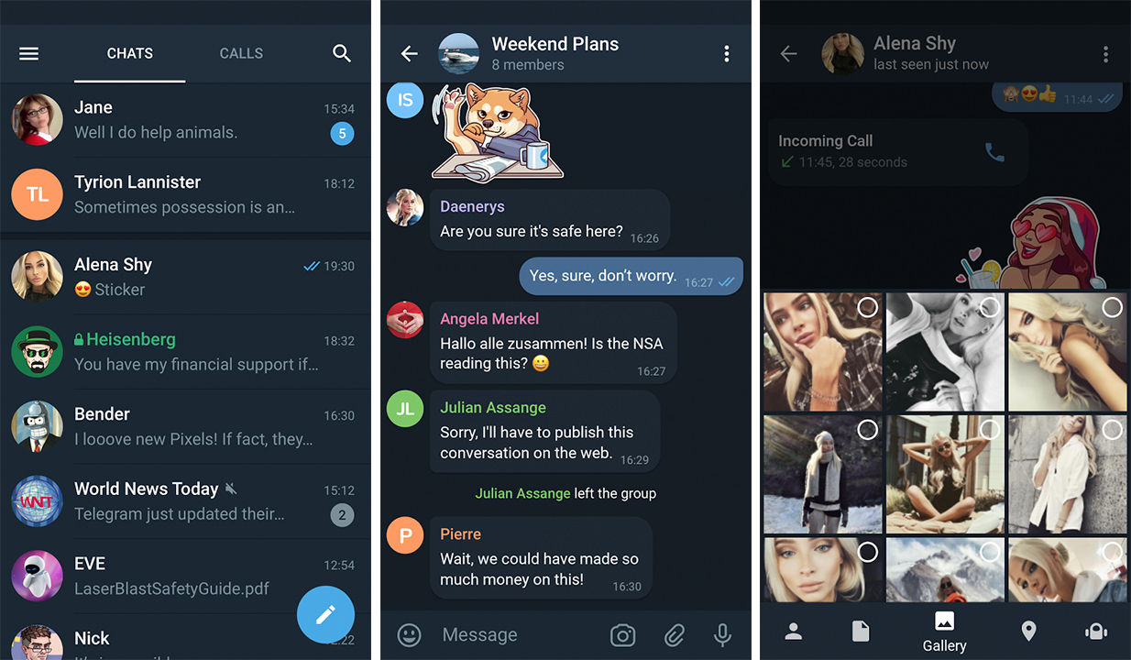The width and height of the screenshot is (1131, 660).
Task: Select the first gallery photo circle
Action: pyautogui.click(x=867, y=307)
